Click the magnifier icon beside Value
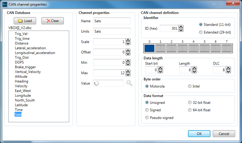The height and width of the screenshot is (143, 242). pos(129,83)
